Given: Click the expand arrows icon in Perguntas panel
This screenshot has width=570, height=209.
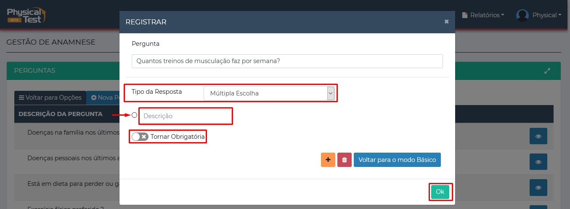Looking at the screenshot, I should click(x=547, y=71).
